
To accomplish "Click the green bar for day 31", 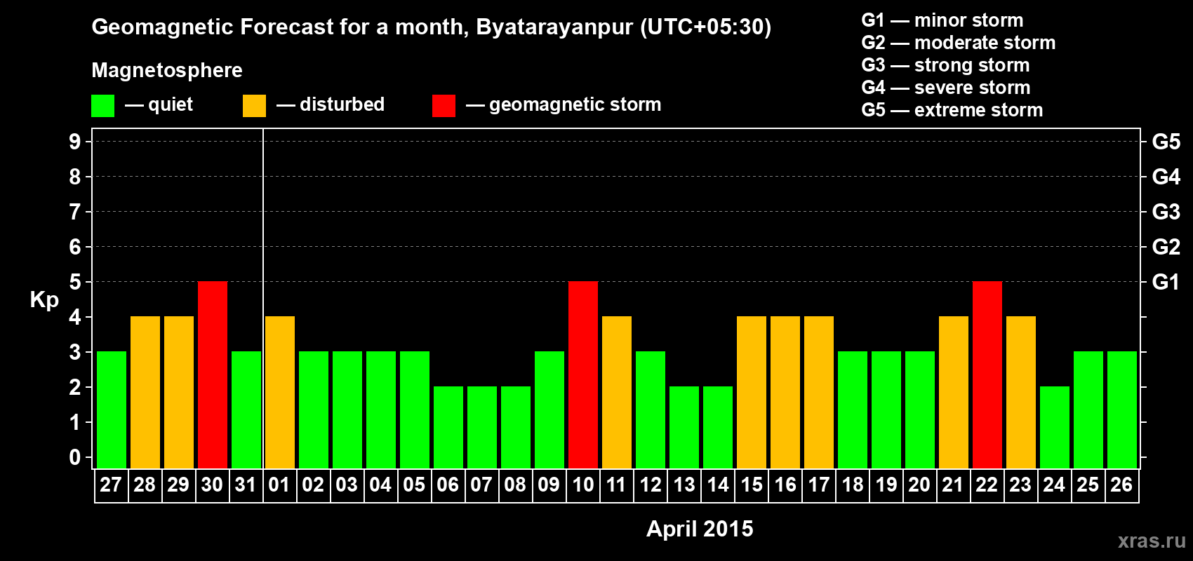I will tap(246, 410).
